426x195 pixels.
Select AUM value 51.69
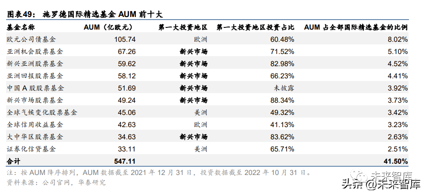(127, 88)
